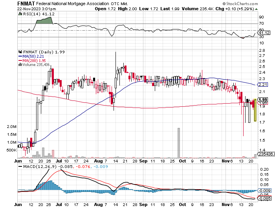Image resolution: width=275 pixels, height=208 pixels.
Task: Click the 1.99 last price tag
Action: tap(262, 100)
